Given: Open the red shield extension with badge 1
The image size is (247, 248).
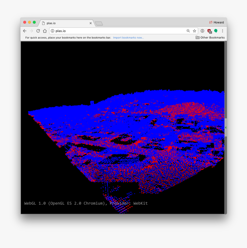Looking at the screenshot, I should [209, 31].
